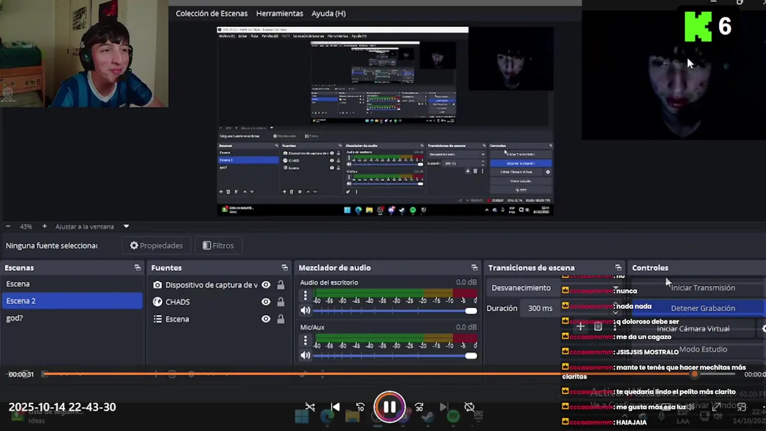Open the Ajustar a la ventana dropdown

[x=92, y=226]
